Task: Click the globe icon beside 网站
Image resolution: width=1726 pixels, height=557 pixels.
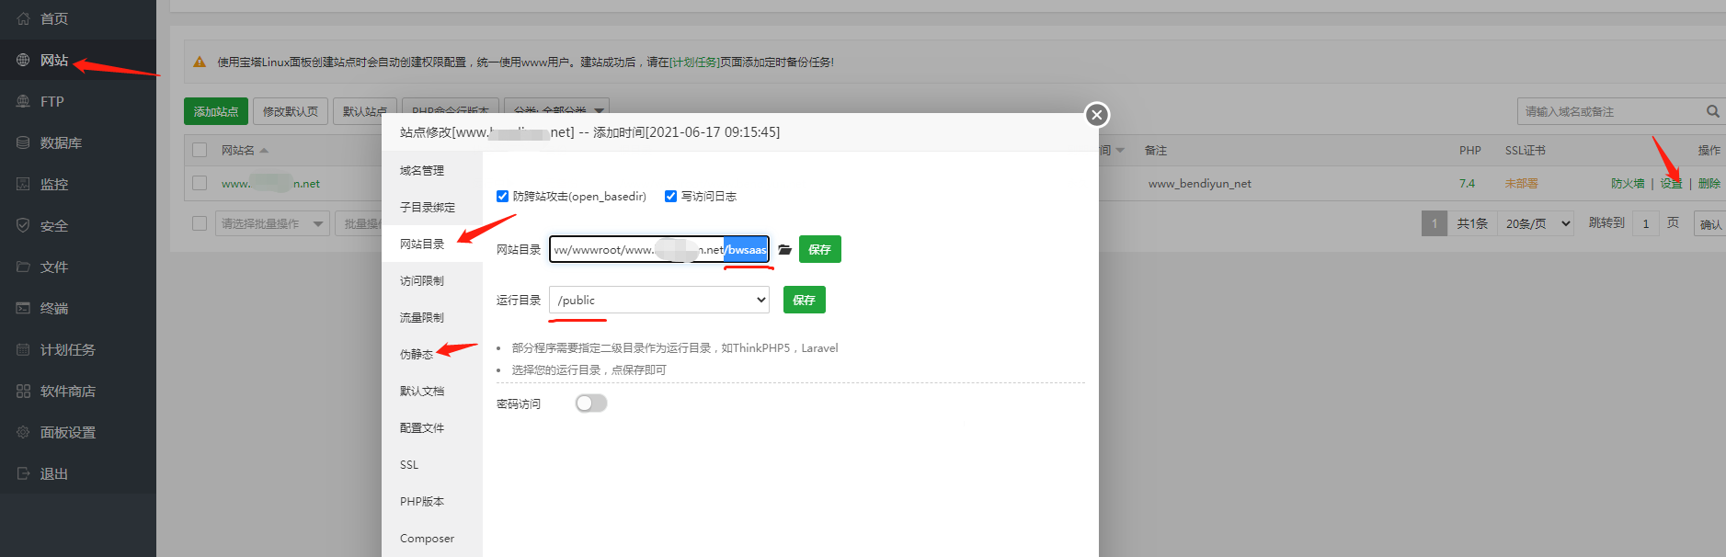Action: click(x=23, y=60)
